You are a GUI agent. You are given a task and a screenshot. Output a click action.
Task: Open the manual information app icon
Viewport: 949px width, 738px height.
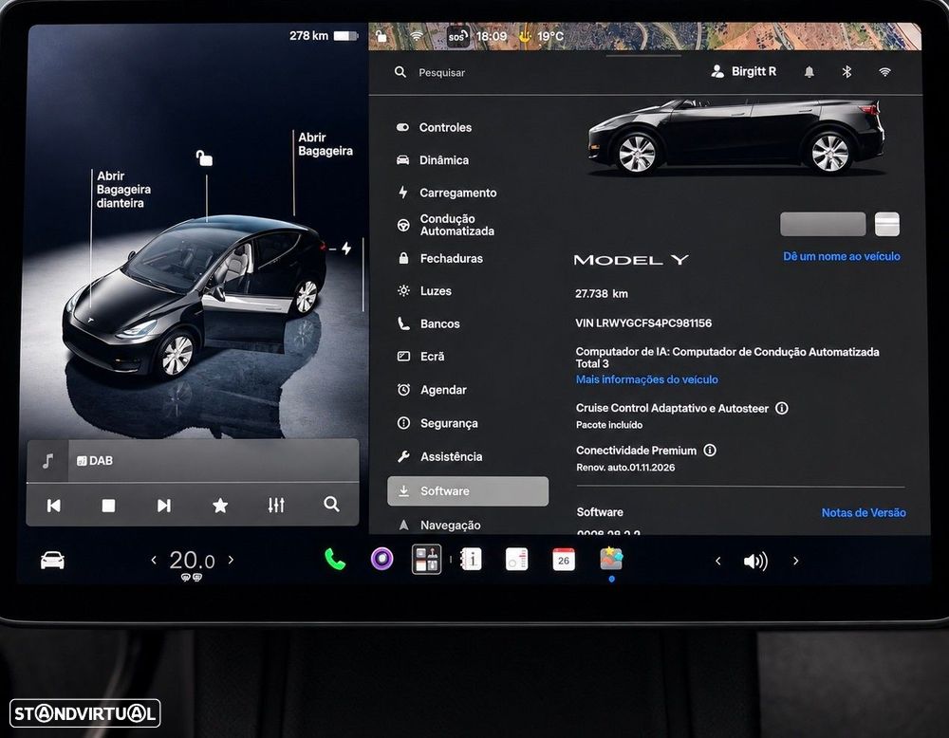coord(471,560)
